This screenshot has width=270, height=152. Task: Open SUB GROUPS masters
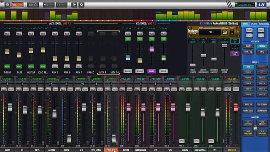point(262,123)
